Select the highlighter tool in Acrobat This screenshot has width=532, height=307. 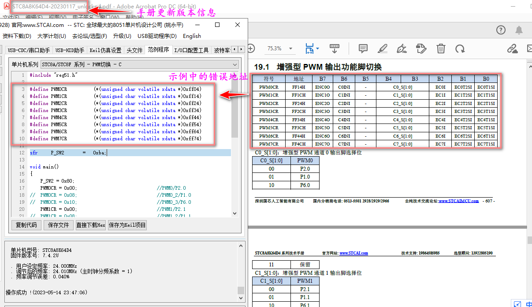click(x=383, y=49)
